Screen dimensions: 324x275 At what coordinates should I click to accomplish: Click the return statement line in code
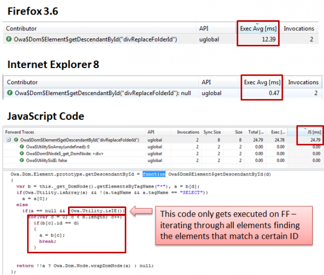click(85, 266)
